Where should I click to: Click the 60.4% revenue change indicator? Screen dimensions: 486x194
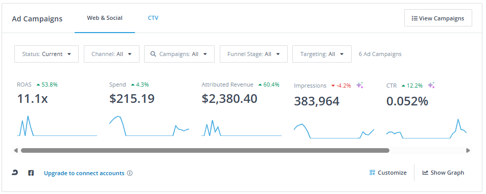pyautogui.click(x=269, y=85)
